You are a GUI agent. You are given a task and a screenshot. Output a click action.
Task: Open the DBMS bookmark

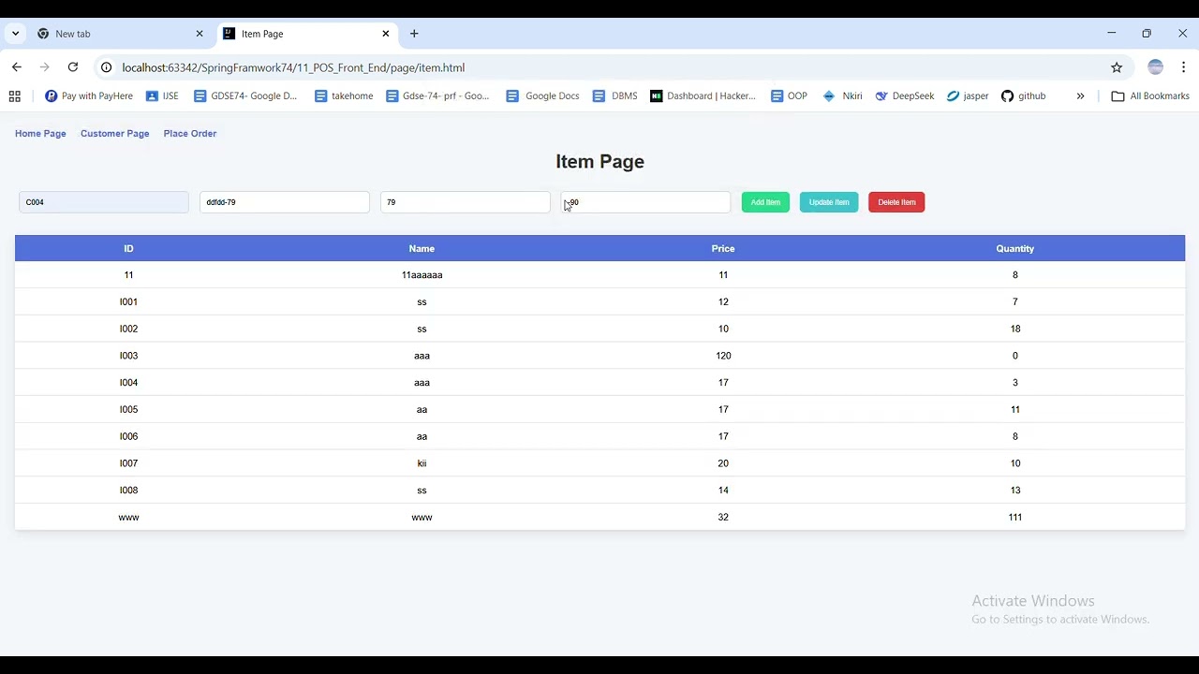614,96
